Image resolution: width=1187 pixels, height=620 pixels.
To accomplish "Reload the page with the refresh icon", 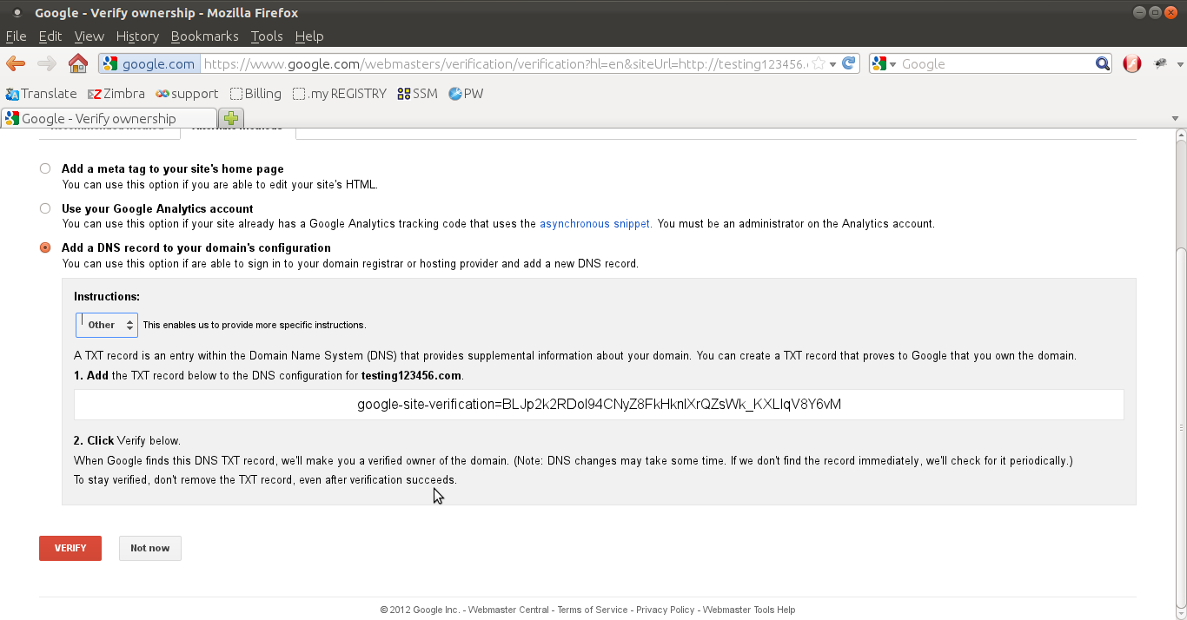I will (850, 63).
